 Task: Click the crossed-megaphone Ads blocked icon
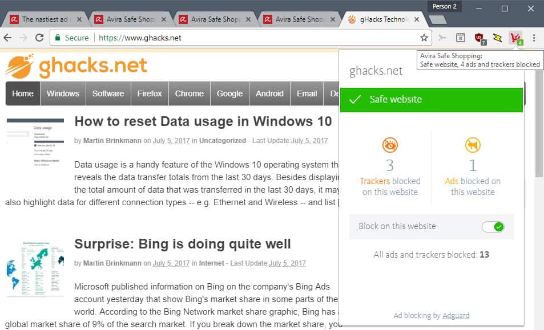(x=473, y=145)
